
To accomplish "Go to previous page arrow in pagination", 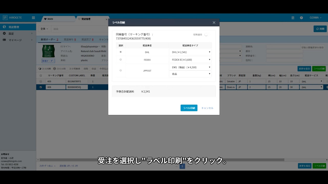I will (177, 166).
